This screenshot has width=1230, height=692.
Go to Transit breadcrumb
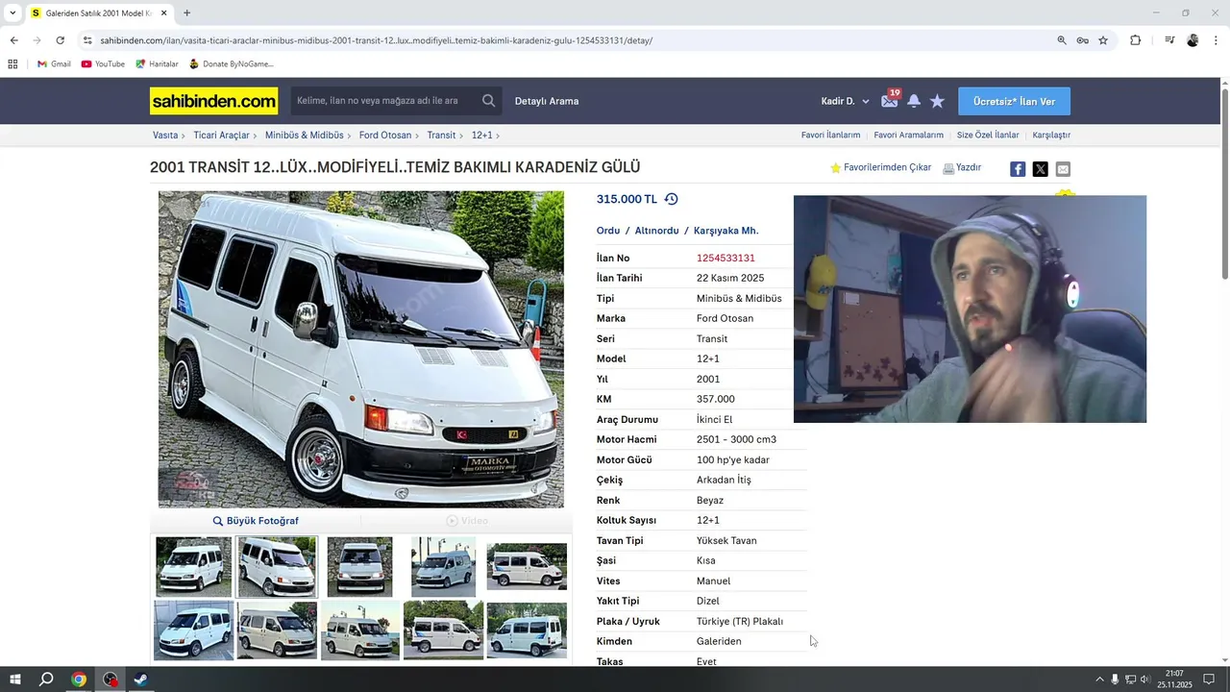pos(441,136)
